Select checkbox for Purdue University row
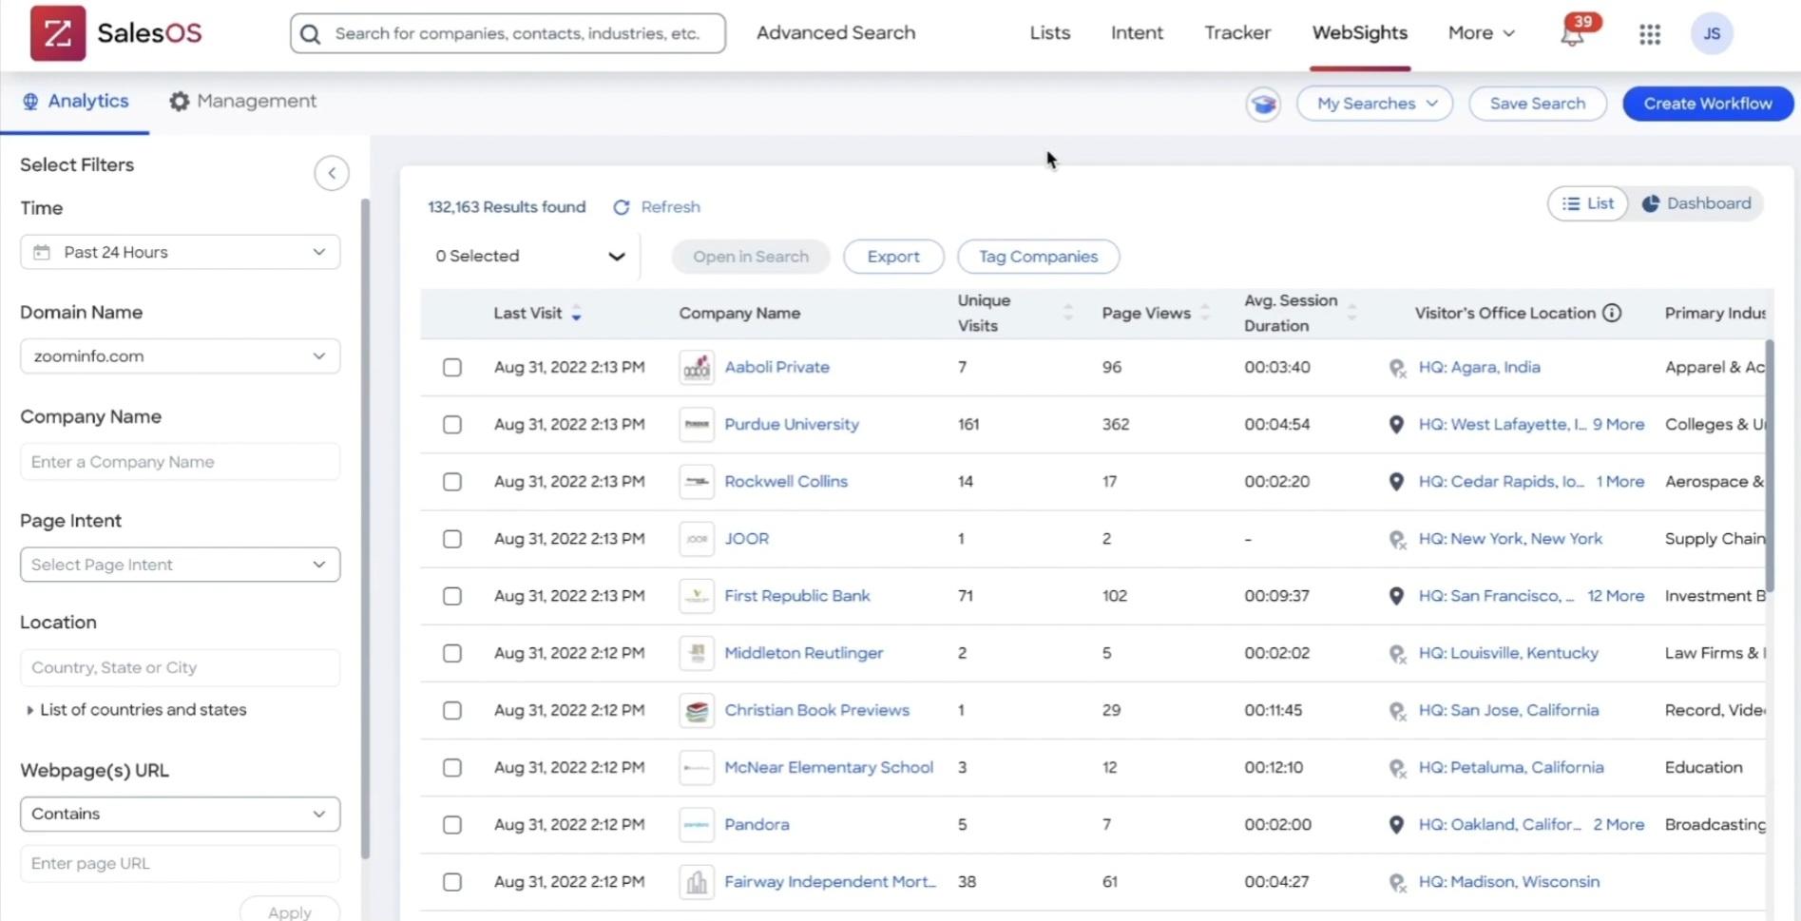Screen dimensions: 1801x921 pos(452,424)
